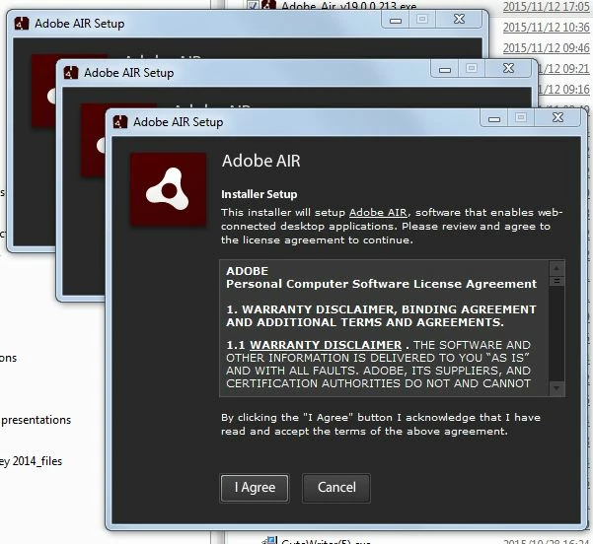Select the 'presentations' folder in background window
This screenshot has height=544, width=593.
tap(36, 420)
